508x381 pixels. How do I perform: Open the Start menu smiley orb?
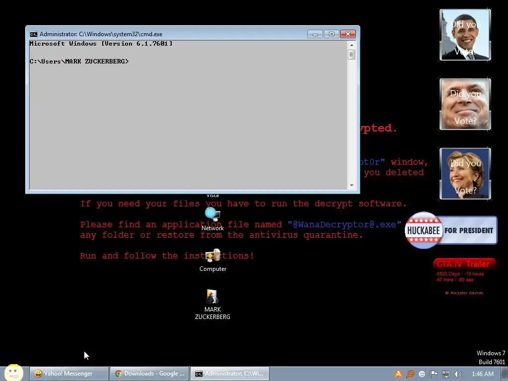[x=13, y=373]
